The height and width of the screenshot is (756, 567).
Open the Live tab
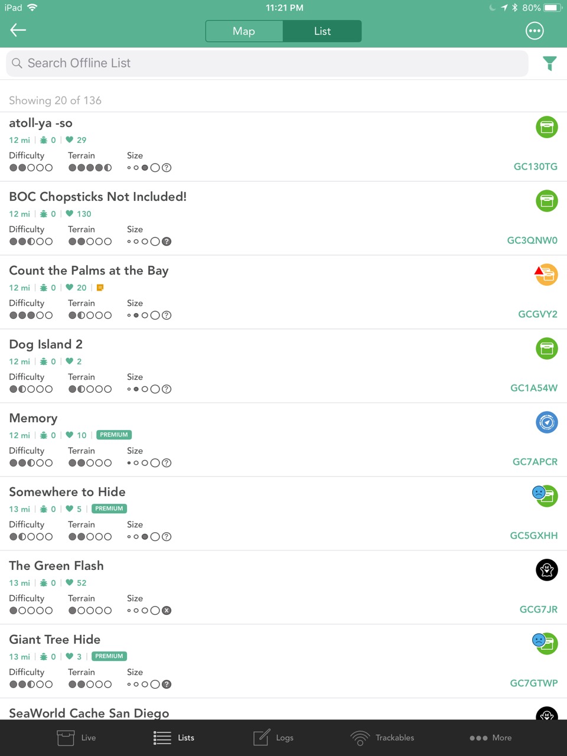pos(76,738)
